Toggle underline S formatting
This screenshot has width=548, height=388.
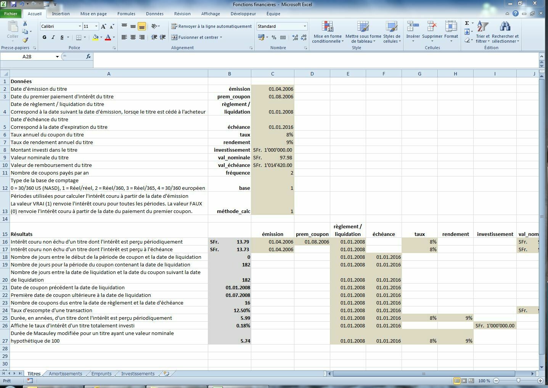pos(62,37)
